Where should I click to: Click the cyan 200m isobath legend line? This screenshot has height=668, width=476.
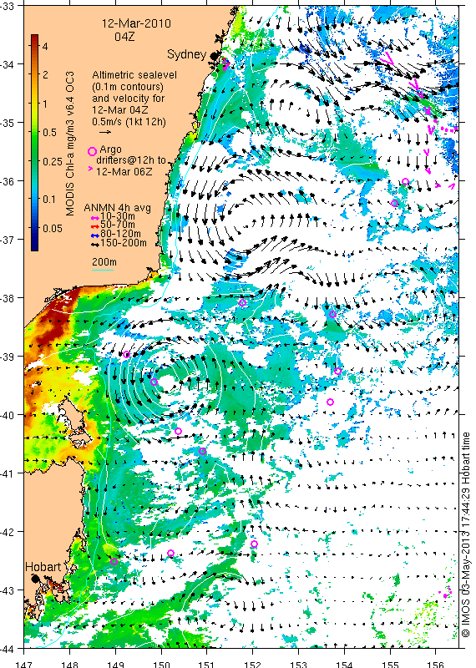(103, 270)
